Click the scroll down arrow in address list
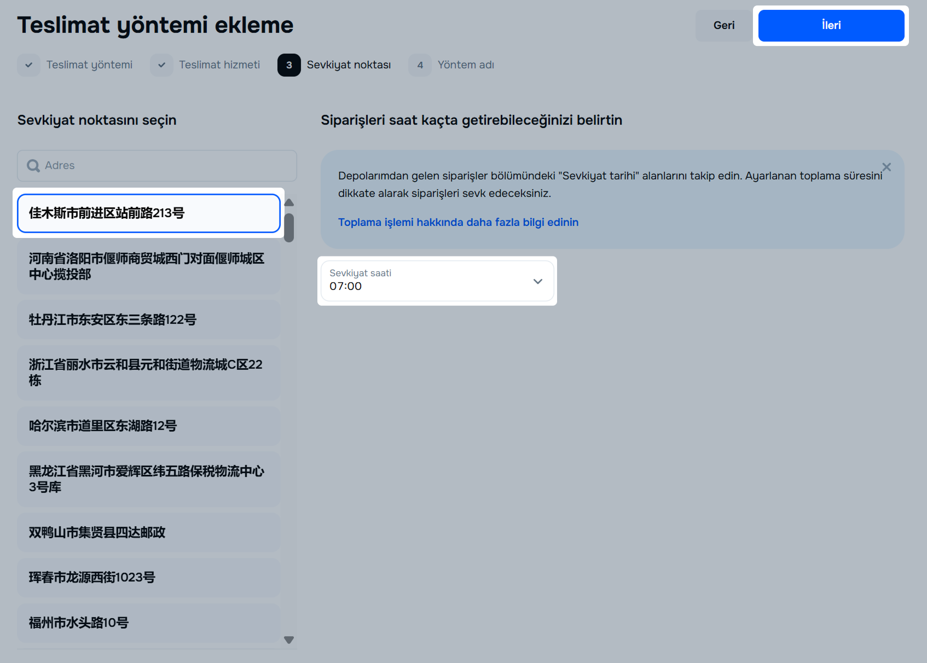Viewport: 927px width, 663px height. (289, 639)
